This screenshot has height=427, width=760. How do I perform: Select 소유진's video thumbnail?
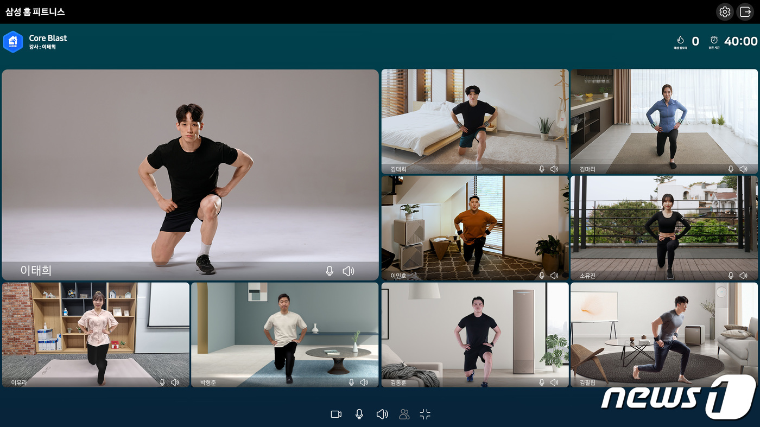pos(663,227)
